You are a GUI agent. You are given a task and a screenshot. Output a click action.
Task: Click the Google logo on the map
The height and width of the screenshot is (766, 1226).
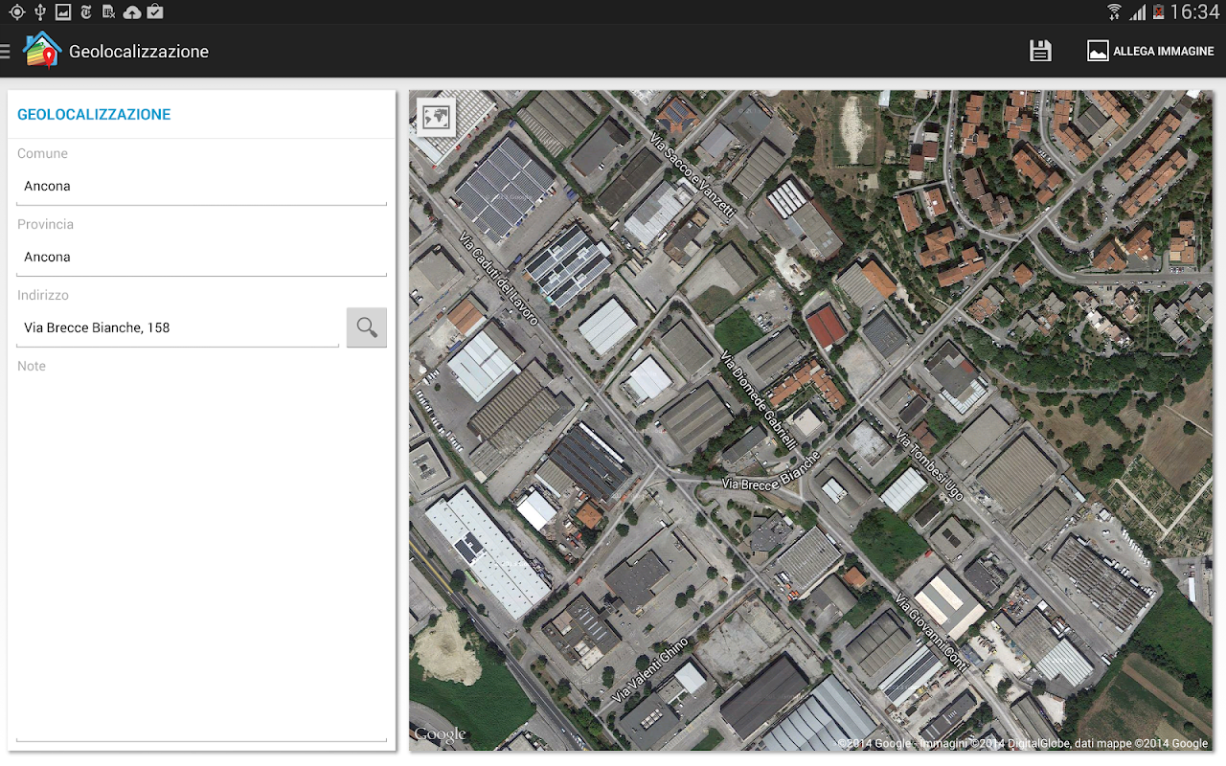[x=440, y=735]
